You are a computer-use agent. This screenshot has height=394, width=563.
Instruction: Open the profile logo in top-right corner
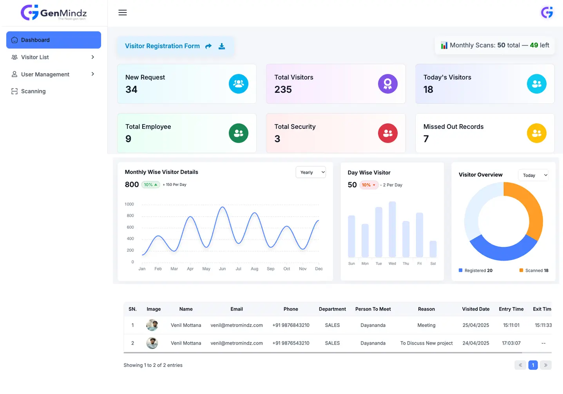[x=547, y=13]
